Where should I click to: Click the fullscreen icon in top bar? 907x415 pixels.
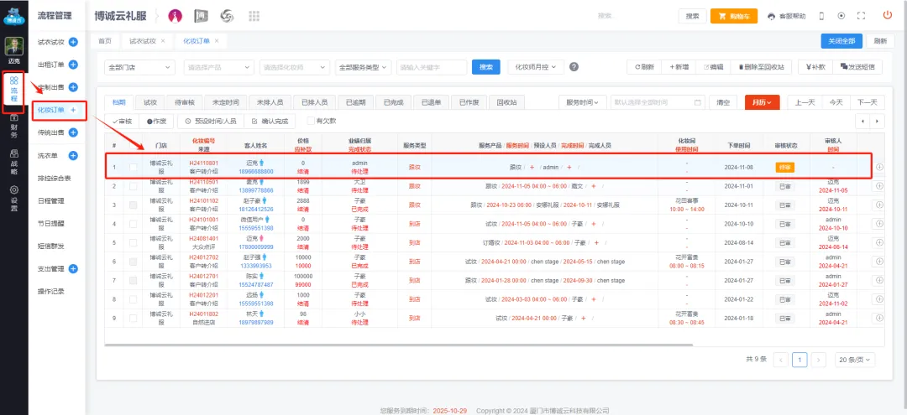pyautogui.click(x=861, y=16)
